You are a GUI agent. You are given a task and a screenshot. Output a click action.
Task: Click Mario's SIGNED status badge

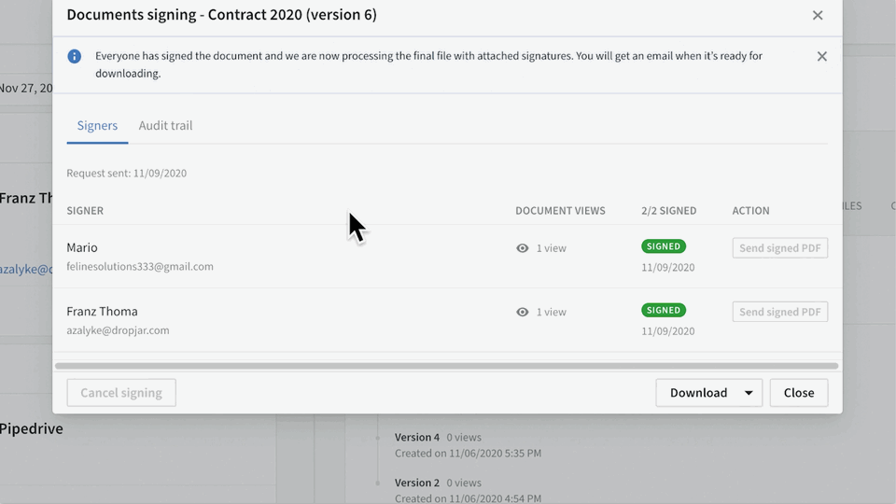[x=664, y=246]
